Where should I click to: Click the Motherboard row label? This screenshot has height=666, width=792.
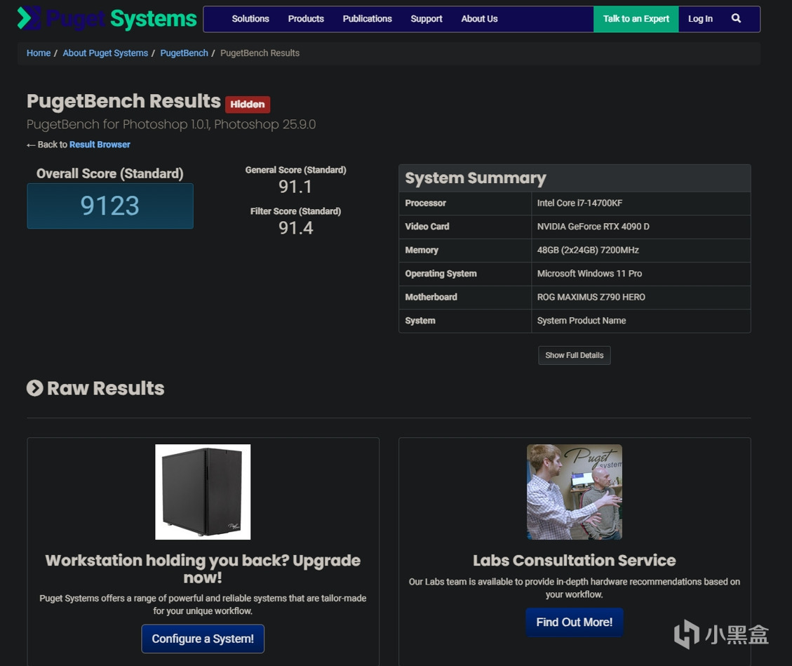(x=431, y=297)
